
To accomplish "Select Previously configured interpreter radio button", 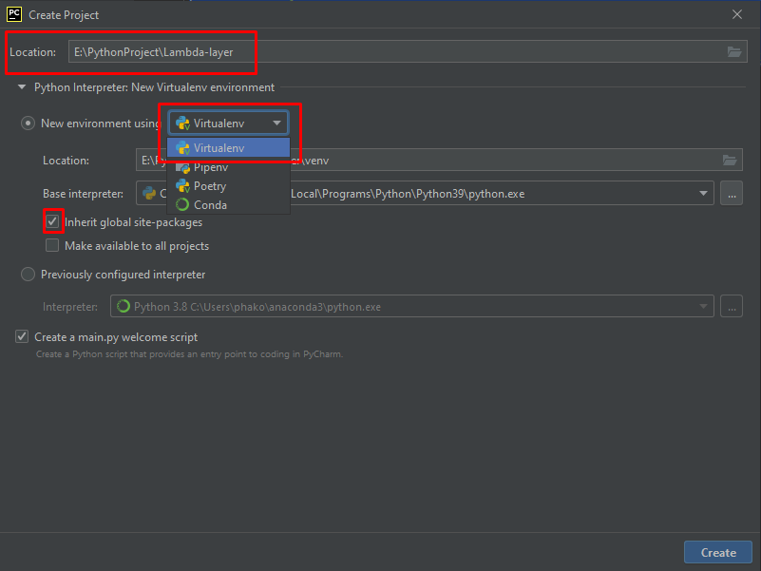I will click(x=28, y=275).
